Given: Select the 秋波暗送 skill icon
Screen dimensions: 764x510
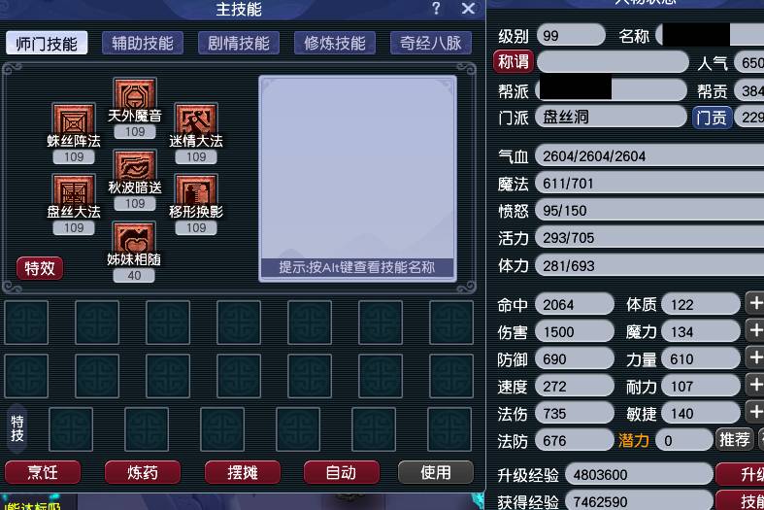Looking at the screenshot, I should (x=135, y=166).
